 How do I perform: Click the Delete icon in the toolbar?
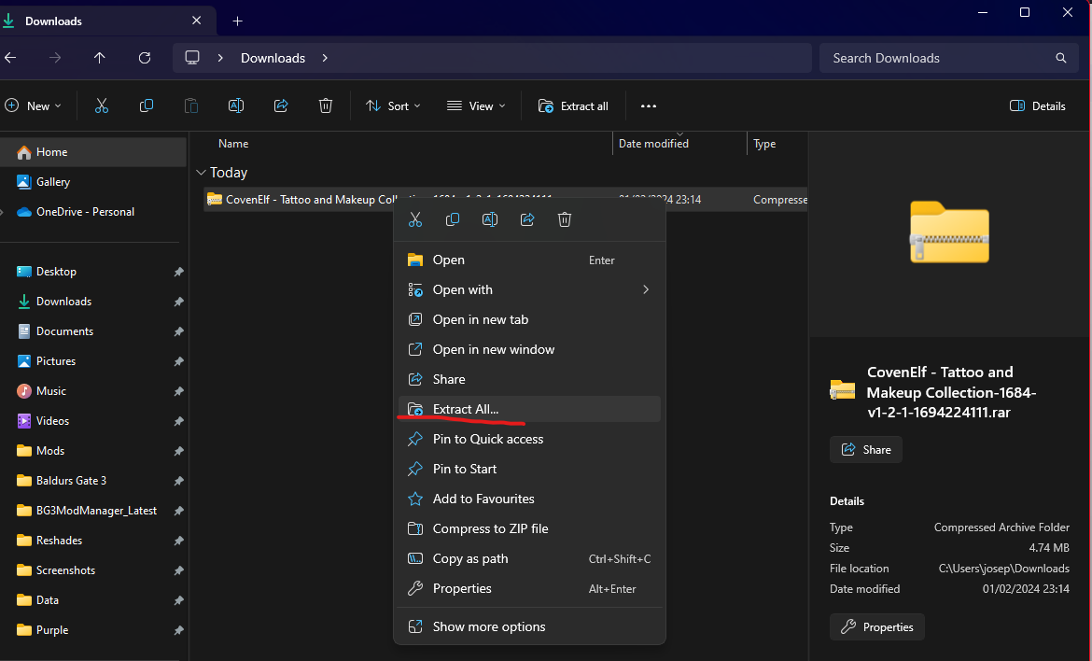(326, 105)
